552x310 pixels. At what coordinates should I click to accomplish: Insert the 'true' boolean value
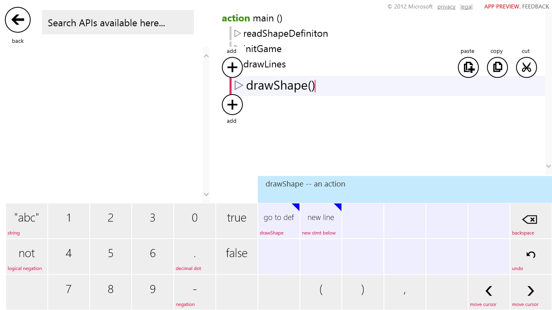236,218
